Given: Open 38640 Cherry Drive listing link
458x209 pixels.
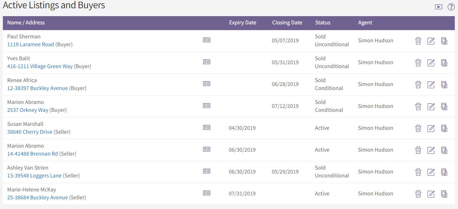Looking at the screenshot, I should point(30,132).
